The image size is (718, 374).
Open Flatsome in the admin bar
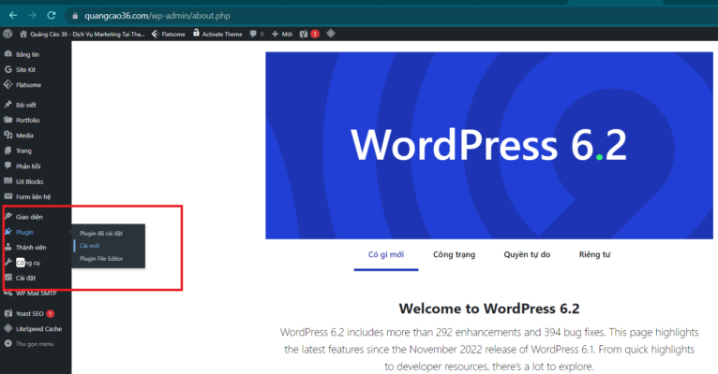[168, 34]
